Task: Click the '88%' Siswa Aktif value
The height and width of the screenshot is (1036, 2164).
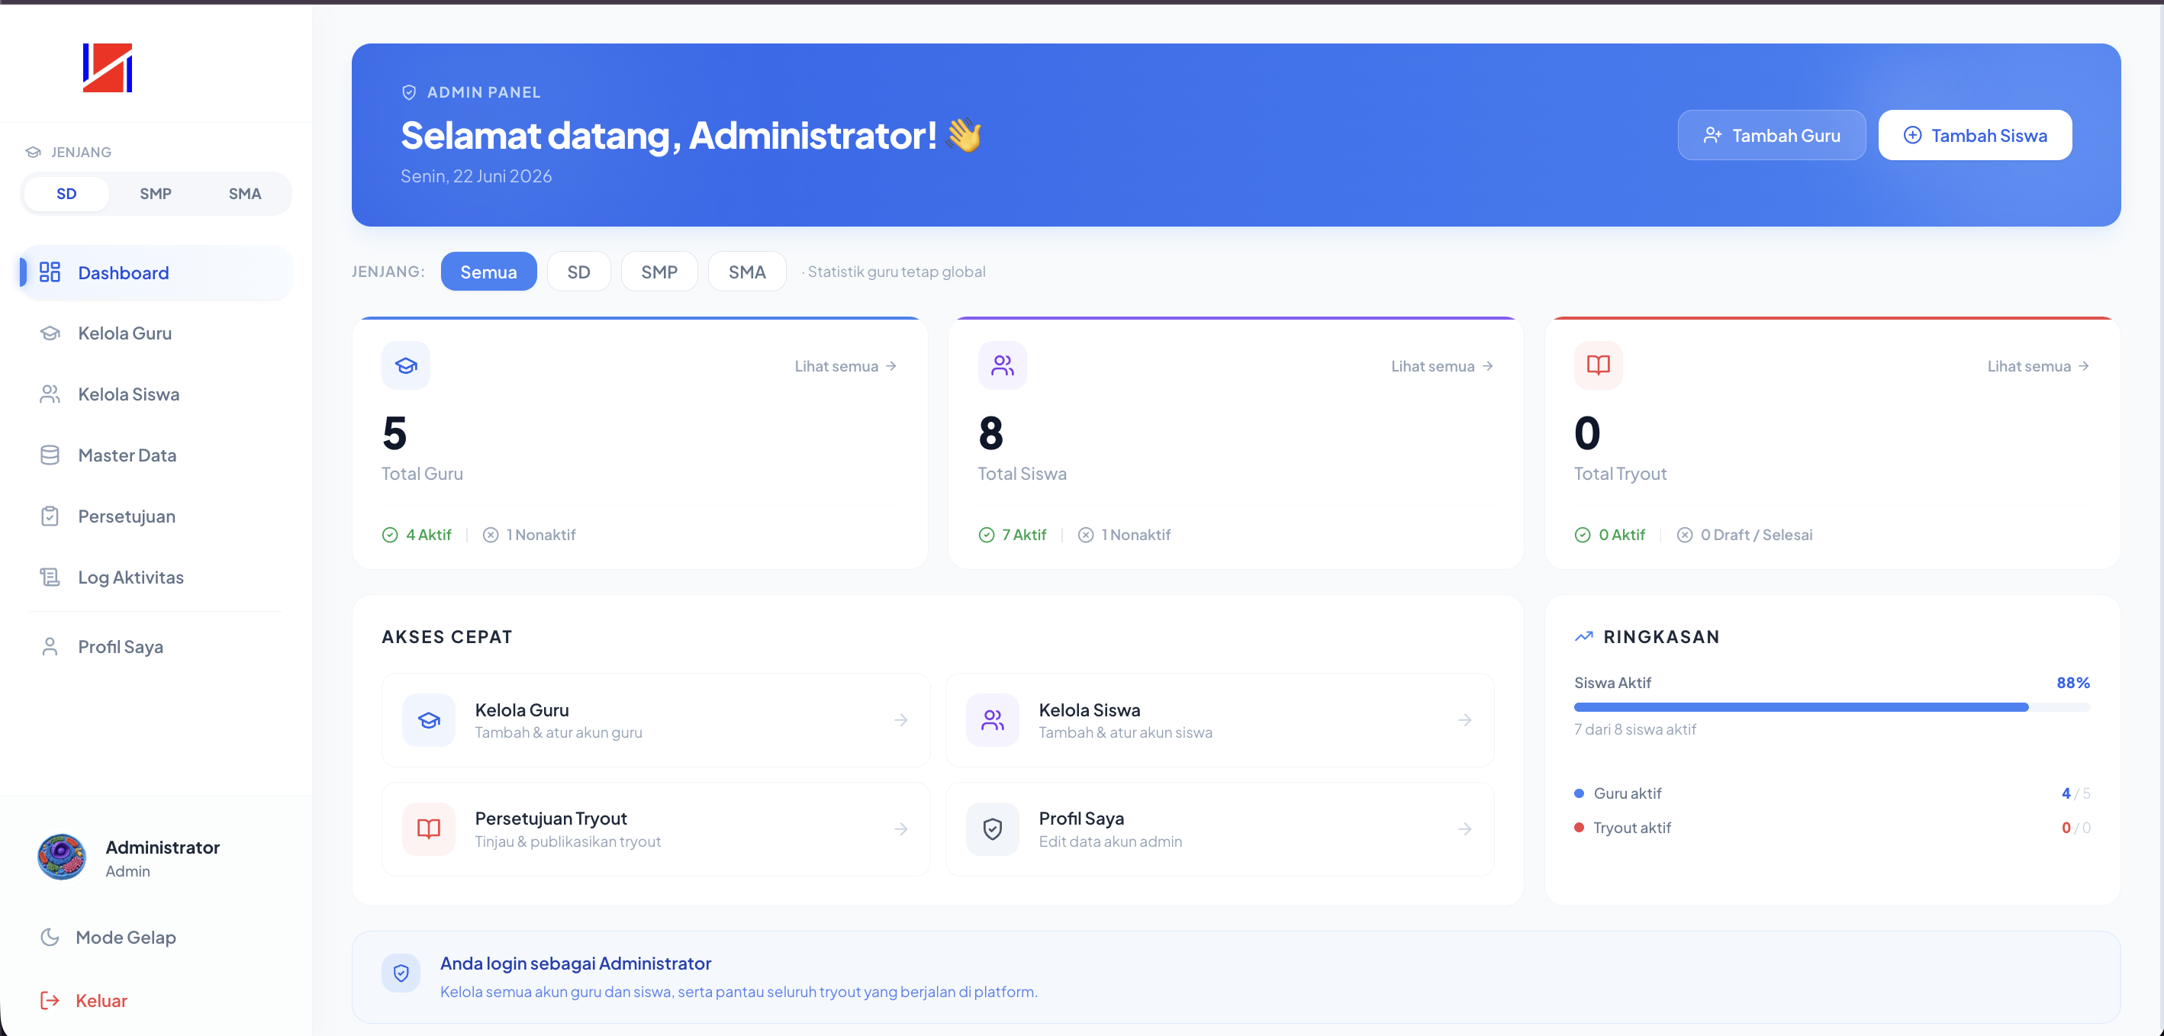Action: [x=2073, y=683]
